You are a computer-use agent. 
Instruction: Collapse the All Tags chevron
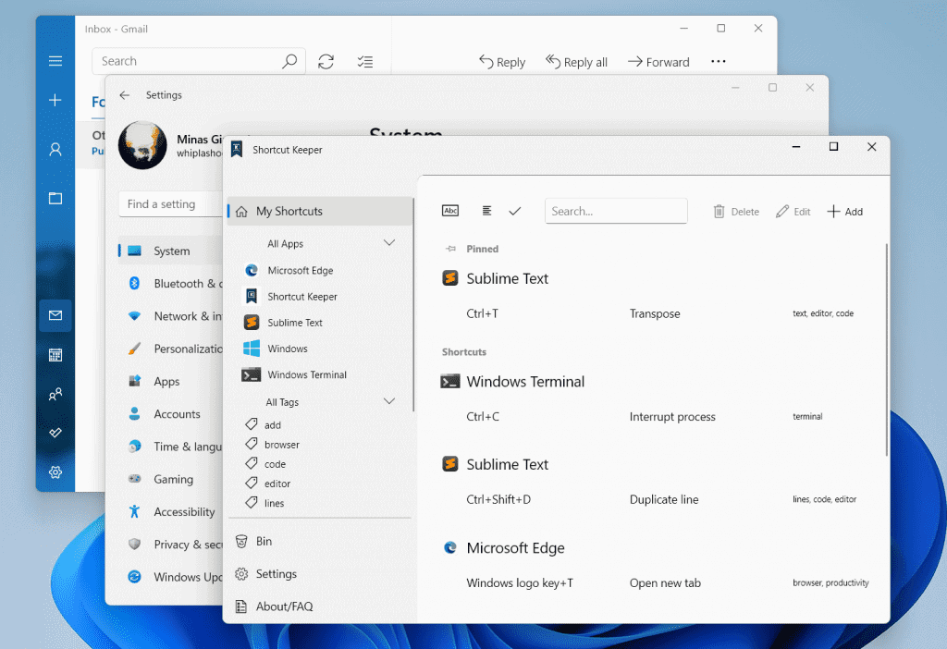[389, 401]
